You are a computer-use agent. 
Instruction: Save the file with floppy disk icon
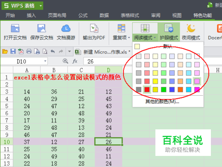coord(13,51)
